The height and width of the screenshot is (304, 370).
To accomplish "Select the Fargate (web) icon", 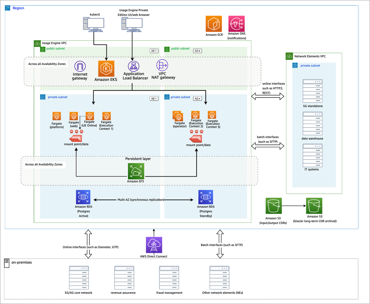I will coord(74,116).
